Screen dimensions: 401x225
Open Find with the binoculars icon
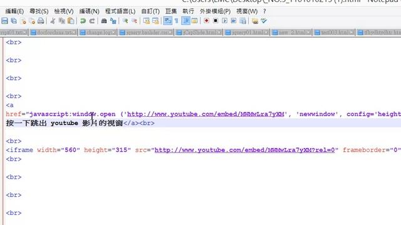(x=104, y=21)
